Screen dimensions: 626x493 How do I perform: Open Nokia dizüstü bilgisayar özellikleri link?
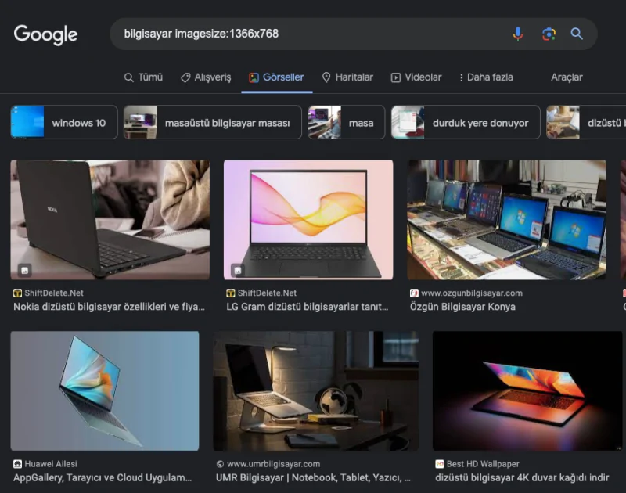[109, 307]
